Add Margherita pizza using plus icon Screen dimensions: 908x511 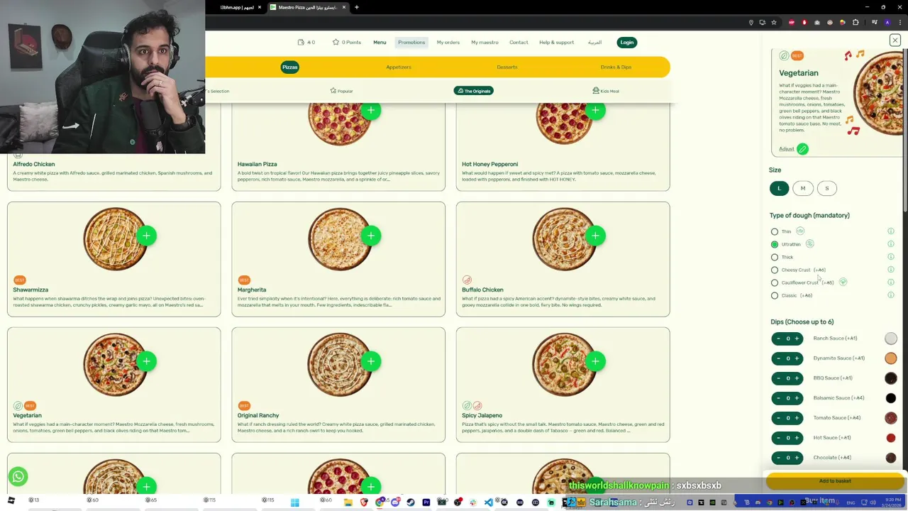click(370, 236)
